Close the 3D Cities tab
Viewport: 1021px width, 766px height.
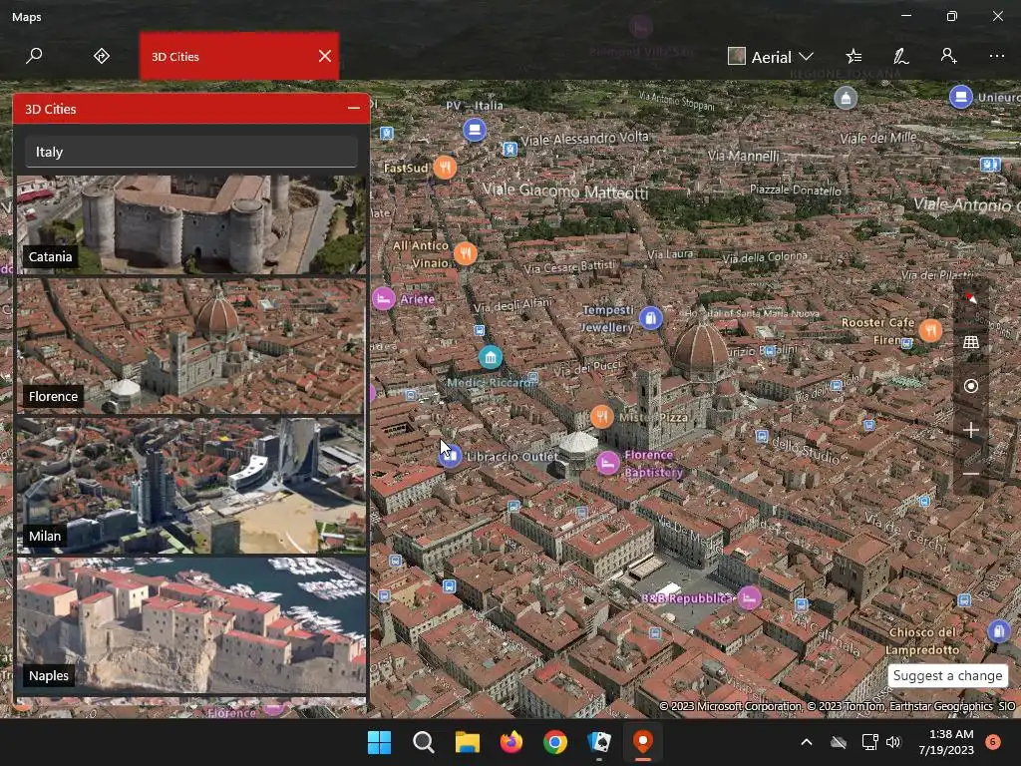tap(325, 56)
